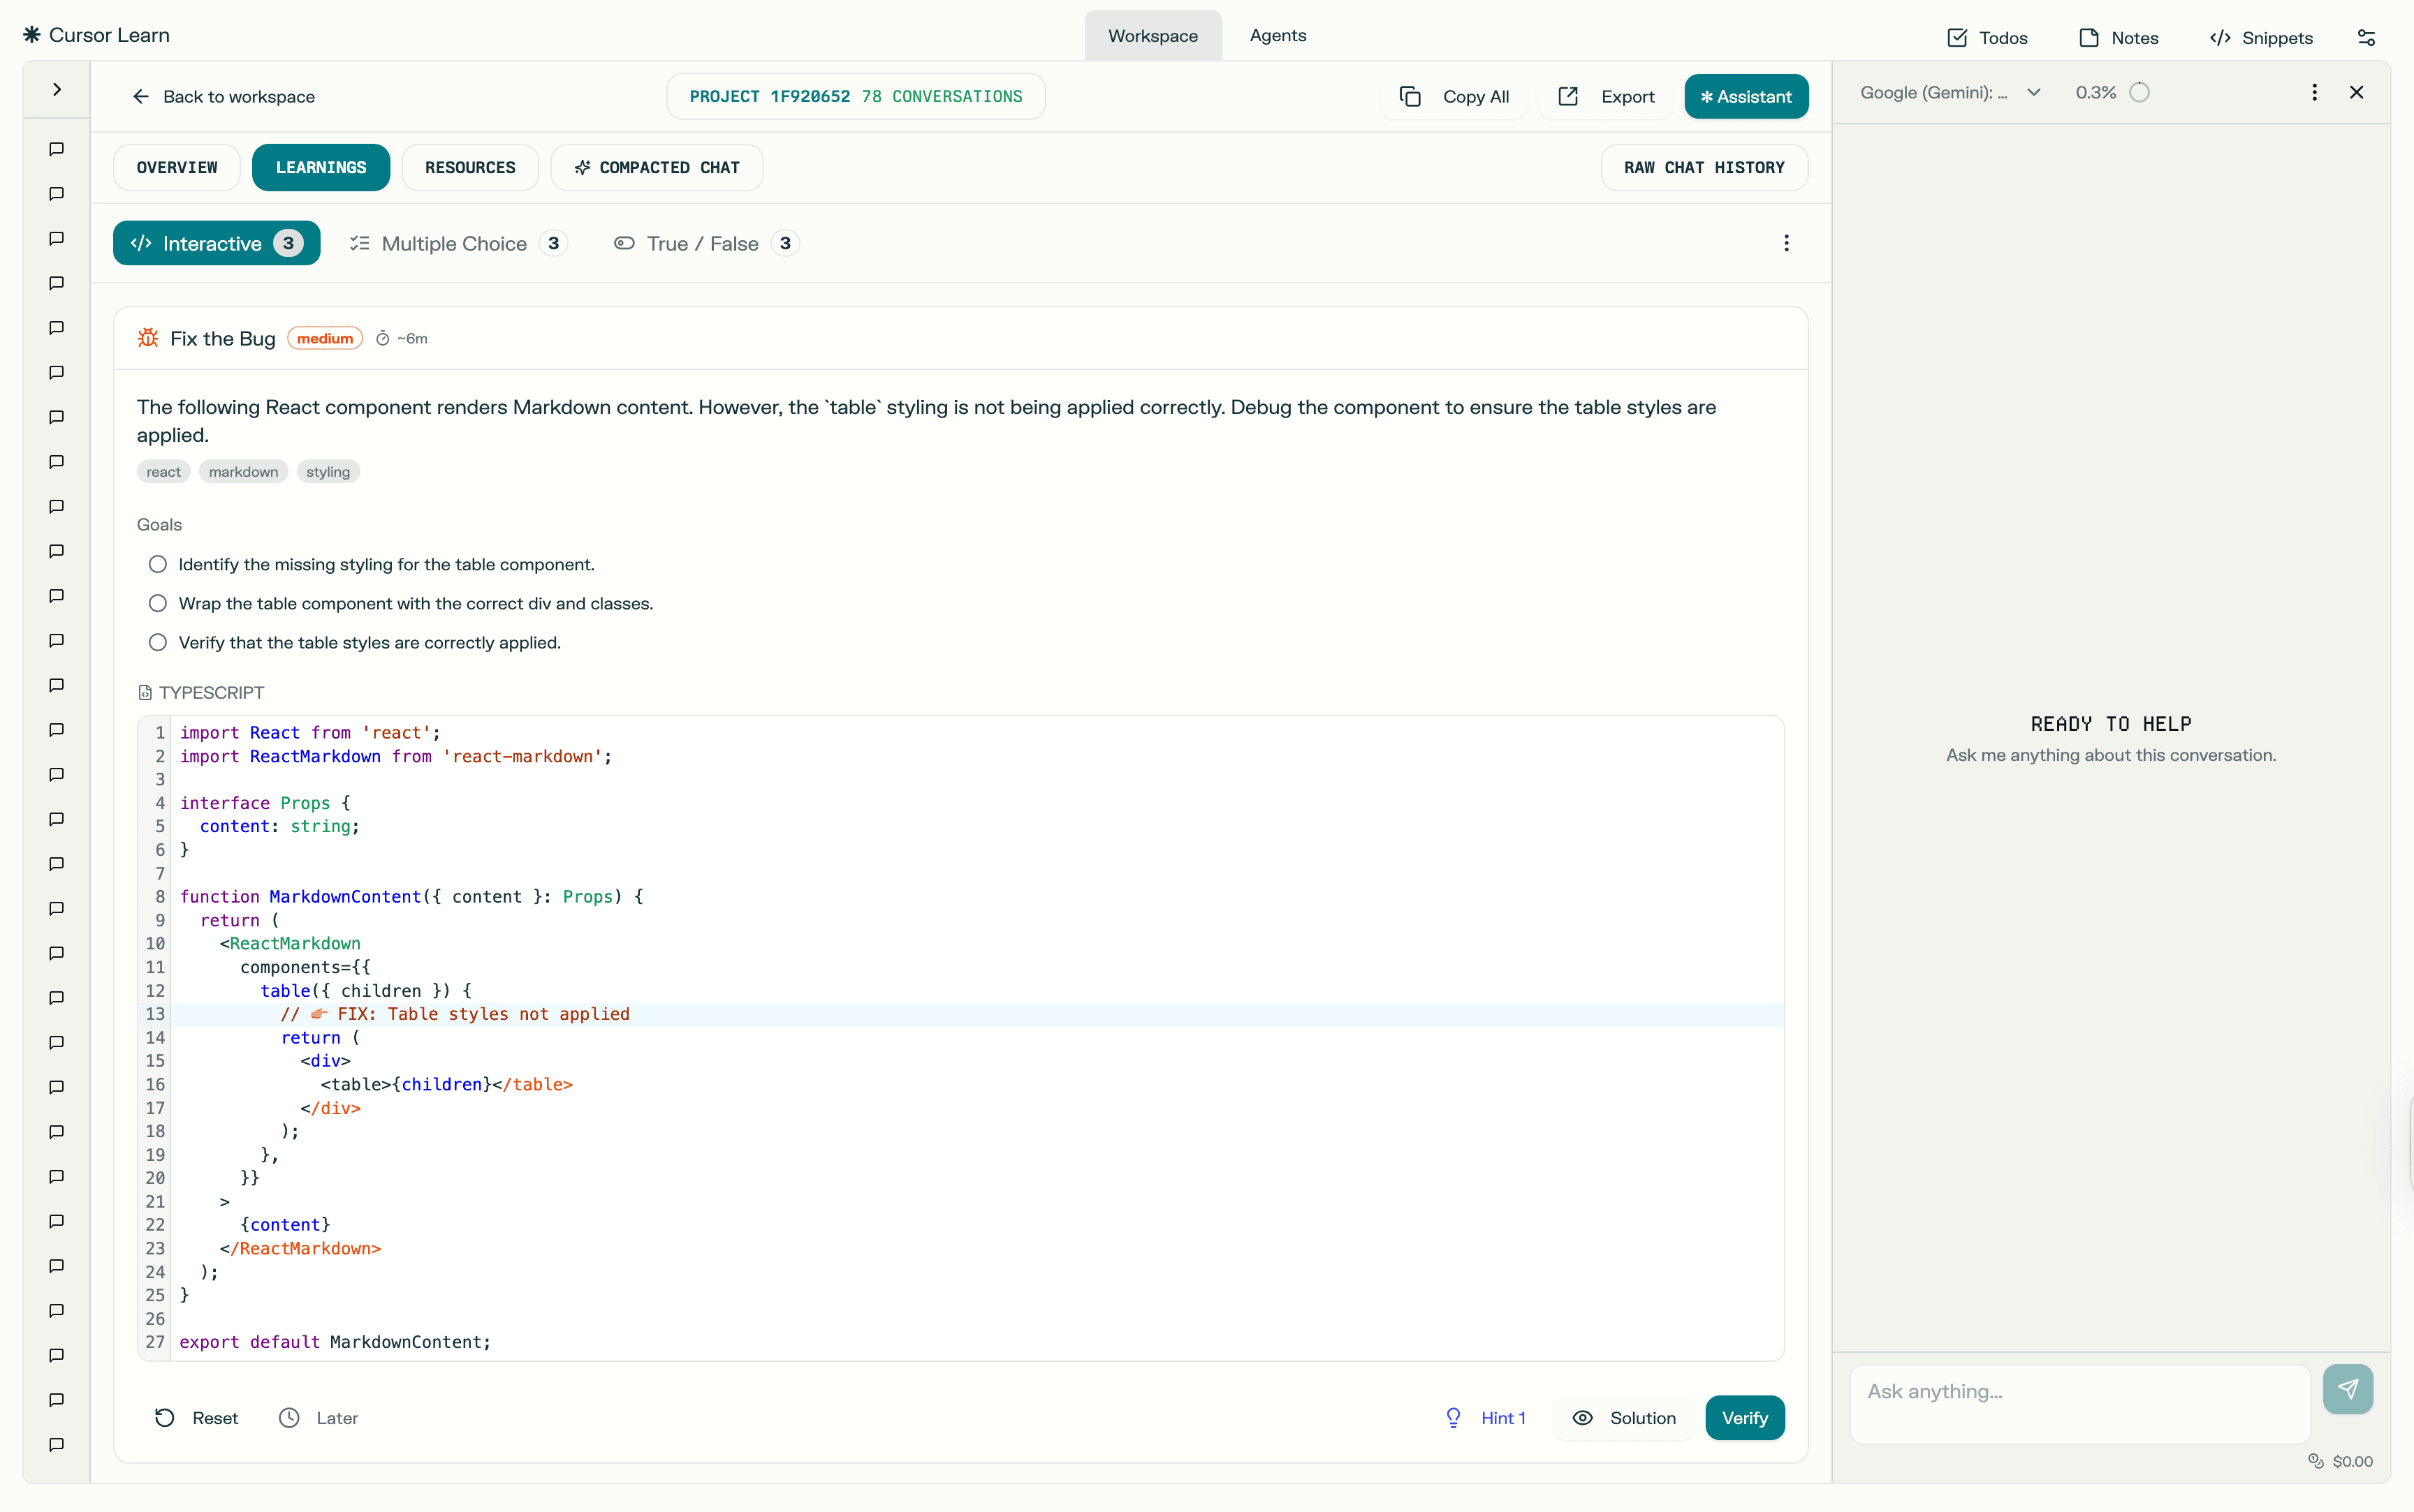
Task: Click the Export icon button
Action: [x=1567, y=96]
